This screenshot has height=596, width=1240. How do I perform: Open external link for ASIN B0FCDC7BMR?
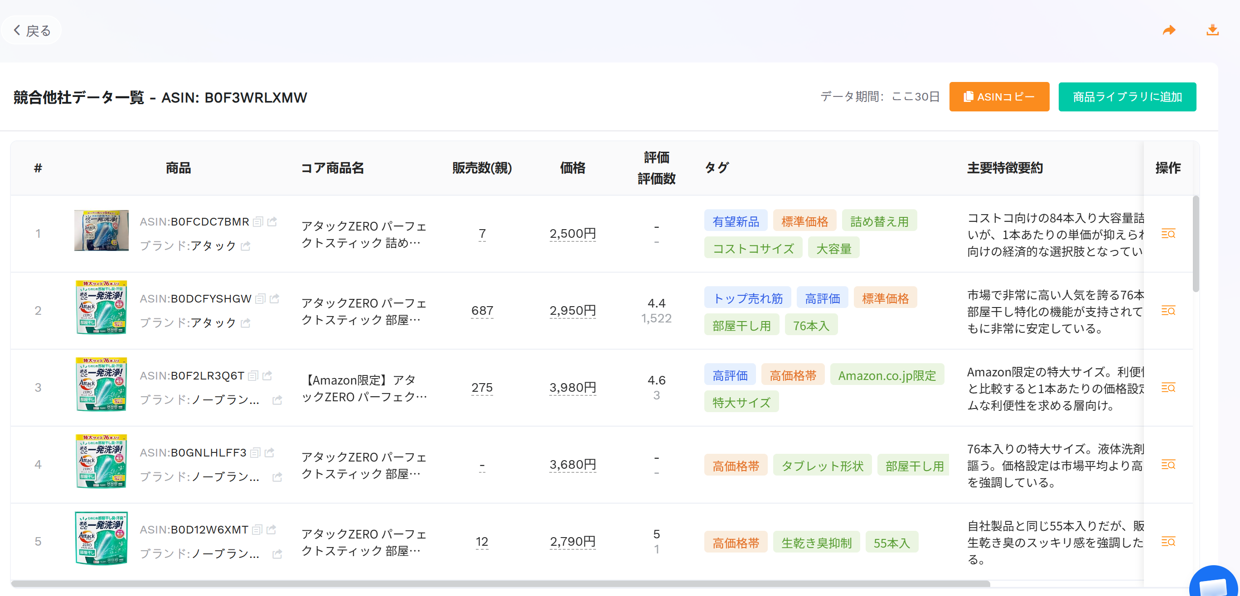(272, 222)
